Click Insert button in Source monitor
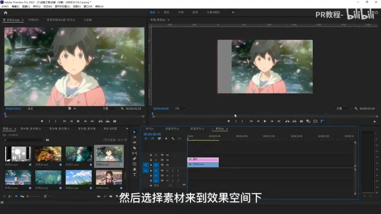 (x=100, y=121)
